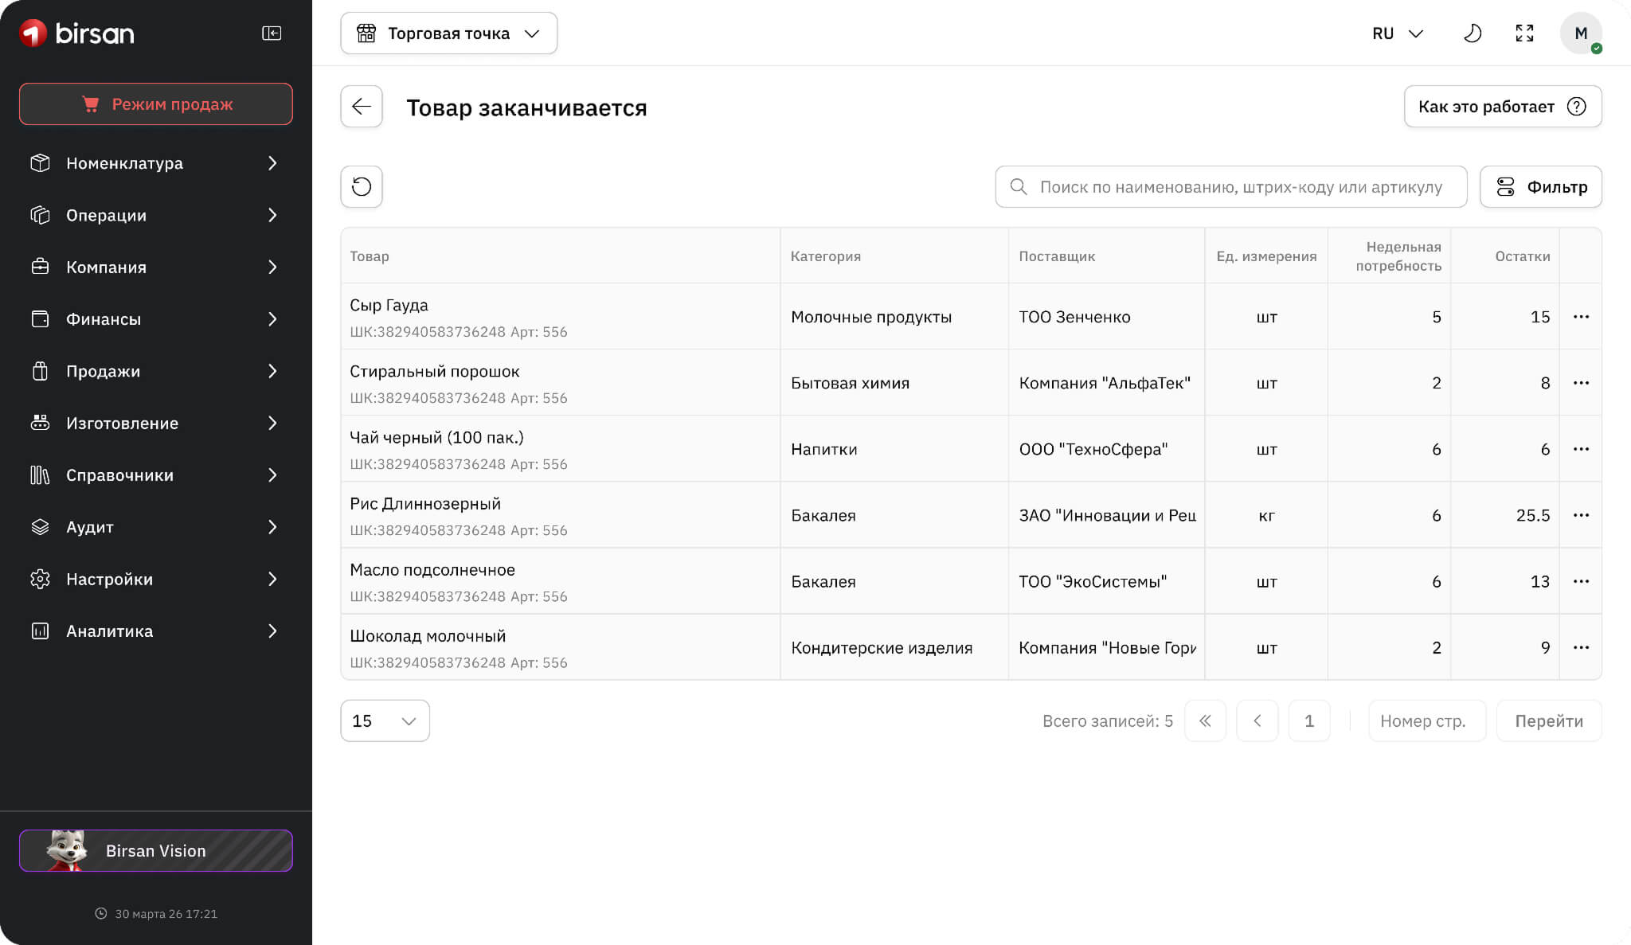Change the rows per page dropdown
Viewport: 1631px width, 945px height.
385,720
